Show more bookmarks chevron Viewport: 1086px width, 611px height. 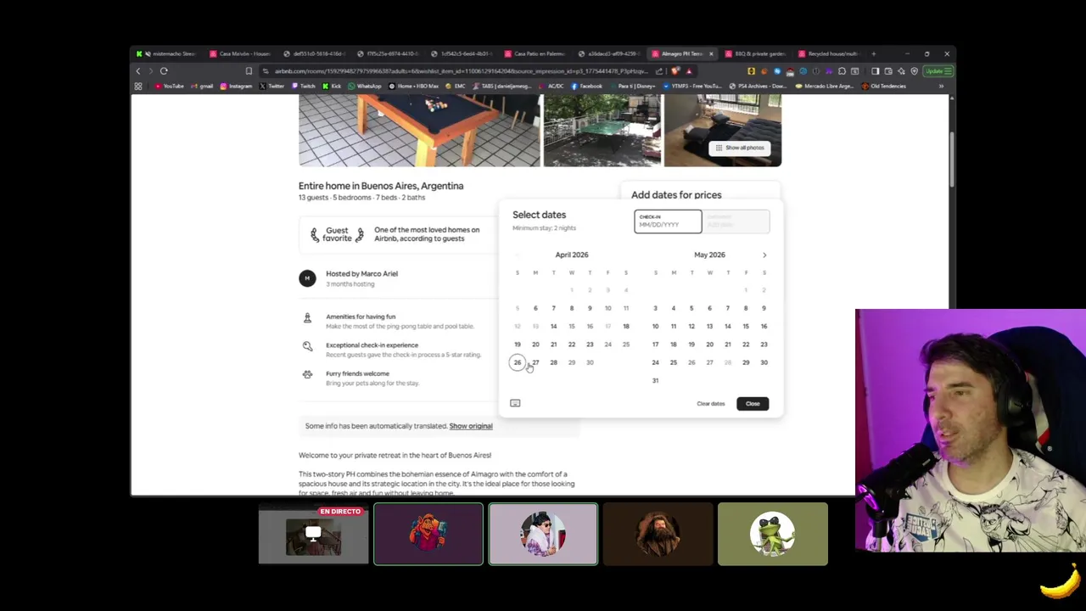(x=941, y=86)
